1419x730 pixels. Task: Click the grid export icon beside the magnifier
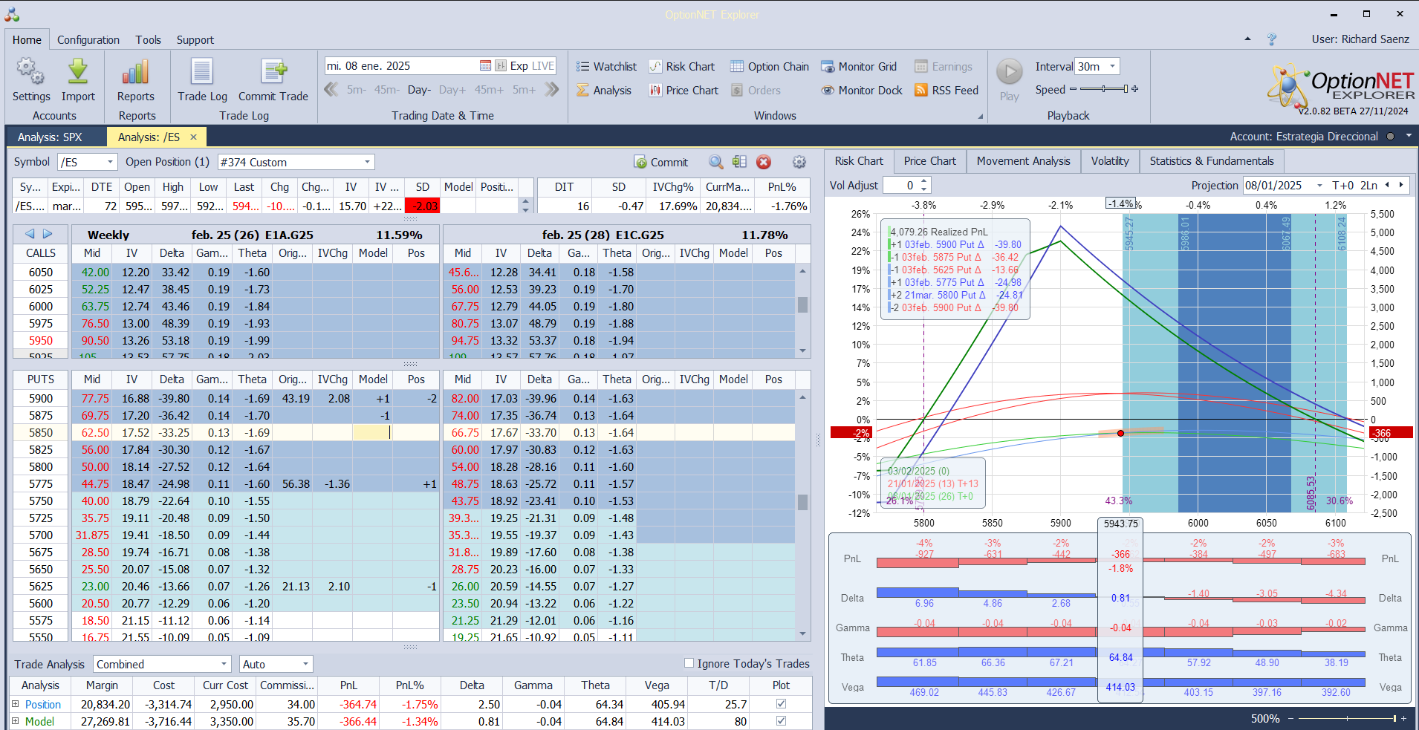739,162
